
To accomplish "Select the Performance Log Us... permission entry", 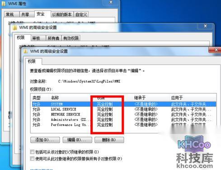I will [124, 124].
